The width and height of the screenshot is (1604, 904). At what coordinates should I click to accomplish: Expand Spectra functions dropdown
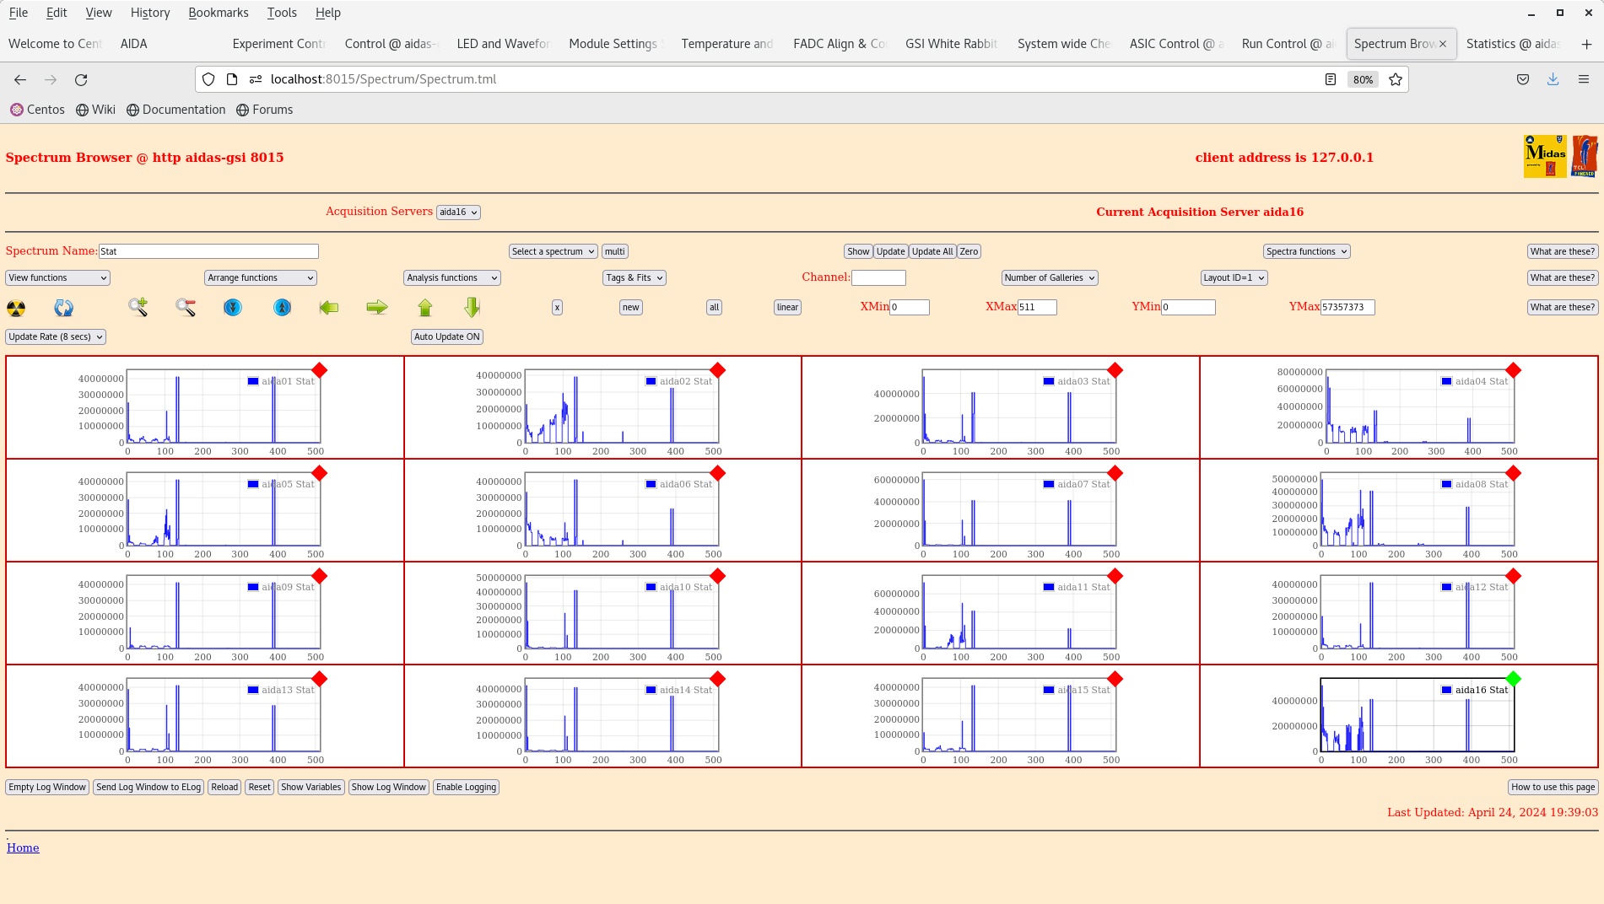(x=1307, y=251)
